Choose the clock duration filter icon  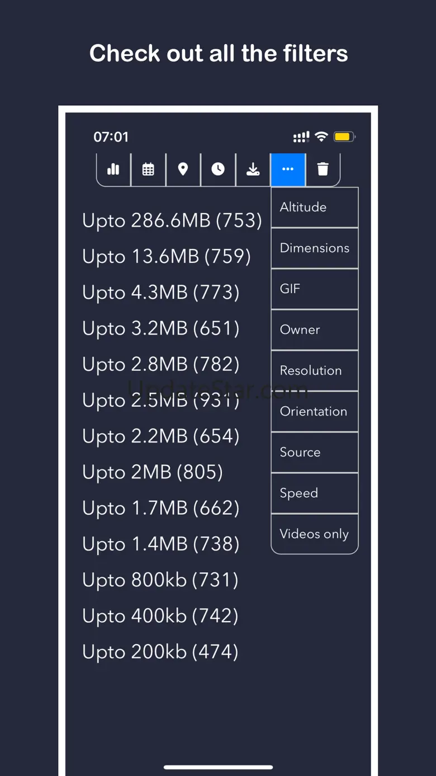218,170
